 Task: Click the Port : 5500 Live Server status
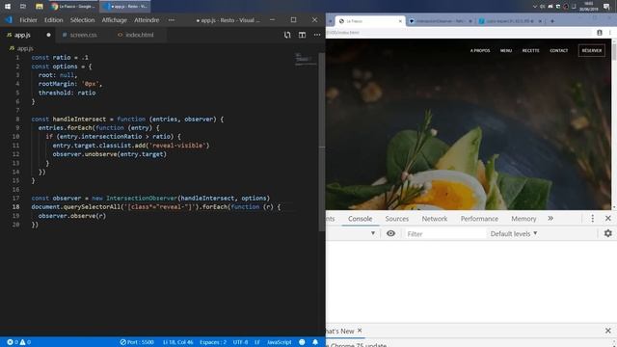pos(137,342)
